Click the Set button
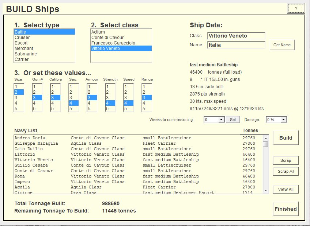This screenshot has width=310, height=226. click(233, 120)
